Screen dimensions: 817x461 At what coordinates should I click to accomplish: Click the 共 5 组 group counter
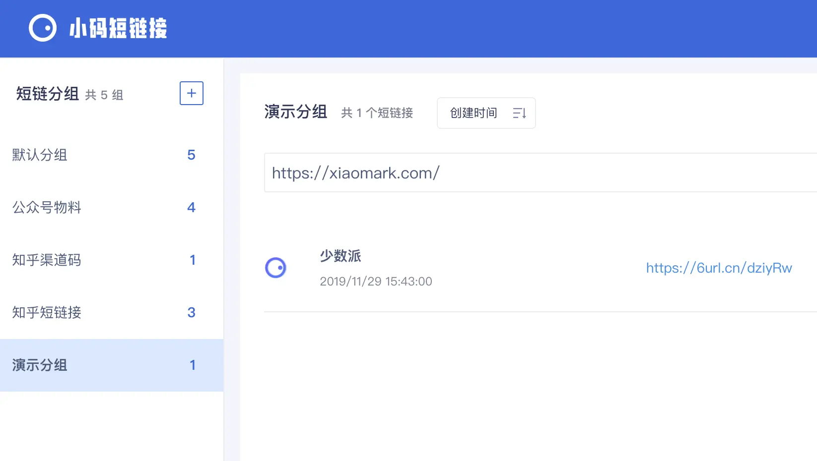(x=104, y=95)
